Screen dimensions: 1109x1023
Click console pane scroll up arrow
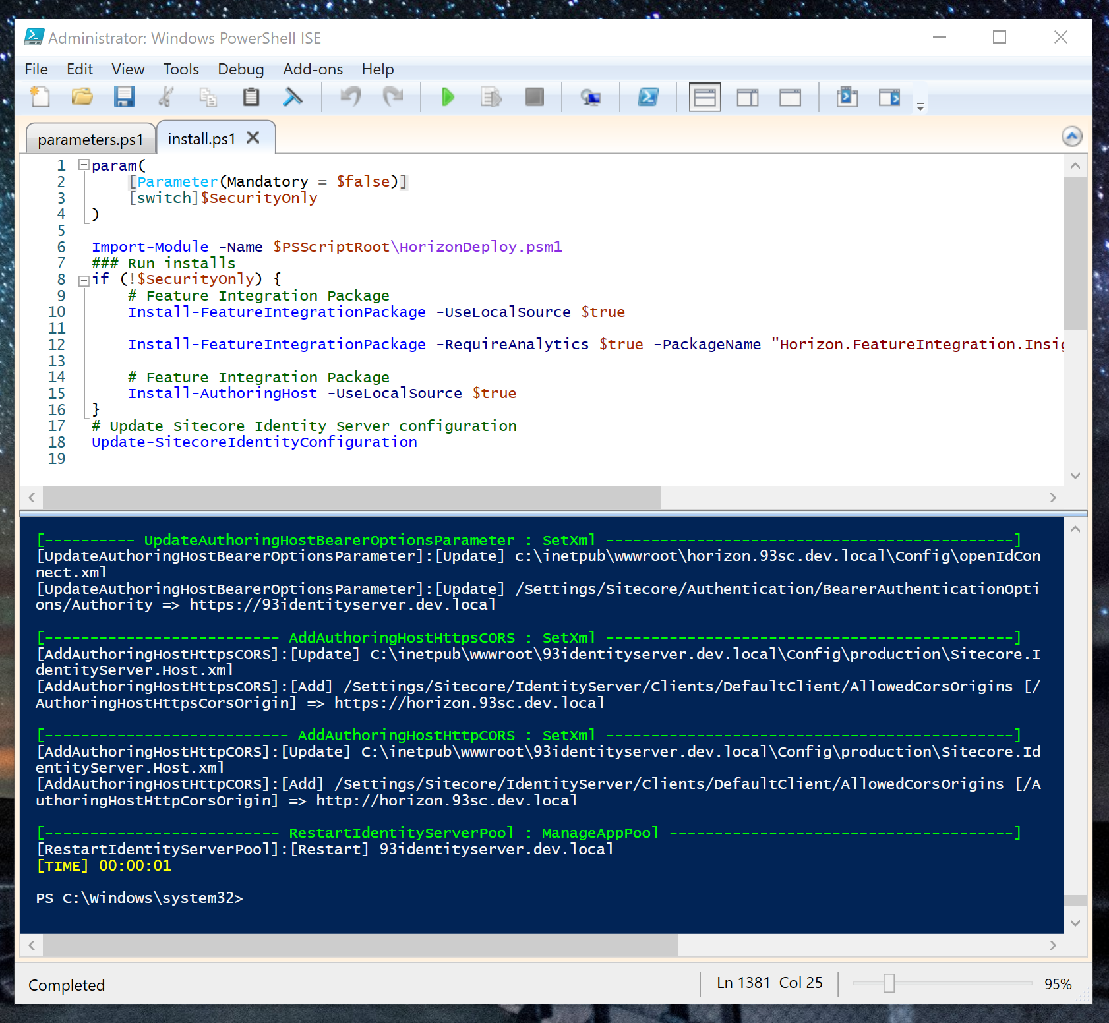tap(1075, 529)
